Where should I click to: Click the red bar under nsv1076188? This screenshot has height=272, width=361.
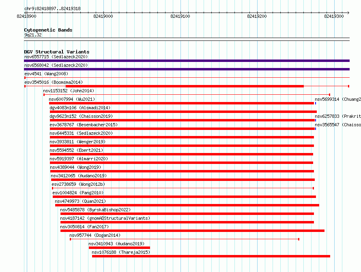211,256
